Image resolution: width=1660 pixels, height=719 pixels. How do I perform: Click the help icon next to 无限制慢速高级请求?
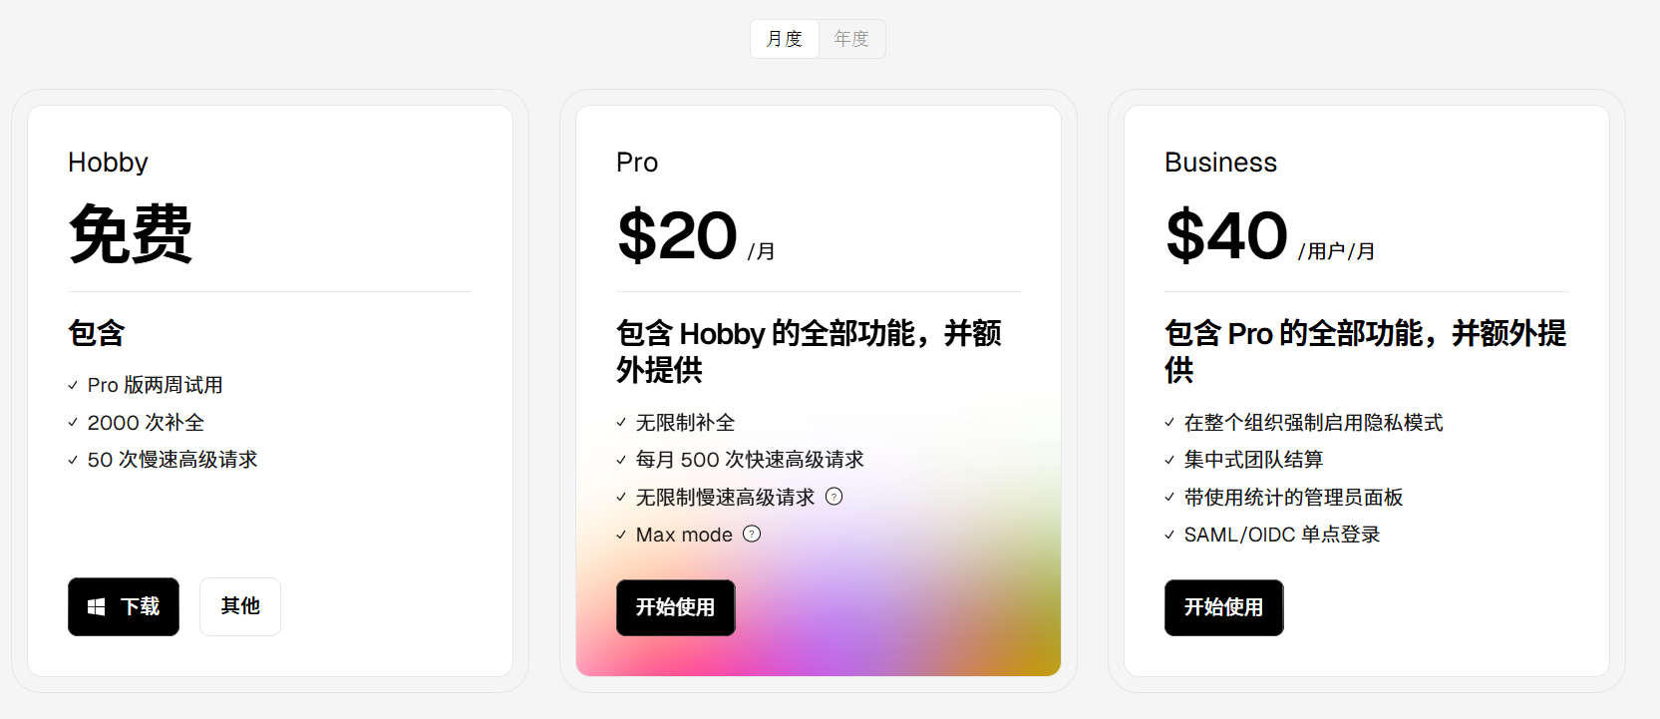click(834, 497)
